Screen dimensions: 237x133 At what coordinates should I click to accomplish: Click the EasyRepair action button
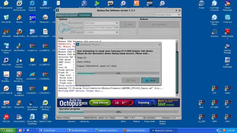(159, 25)
